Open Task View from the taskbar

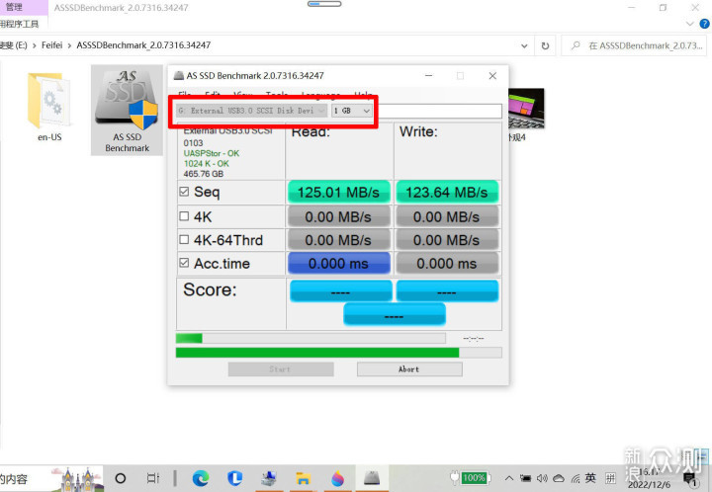point(153,478)
